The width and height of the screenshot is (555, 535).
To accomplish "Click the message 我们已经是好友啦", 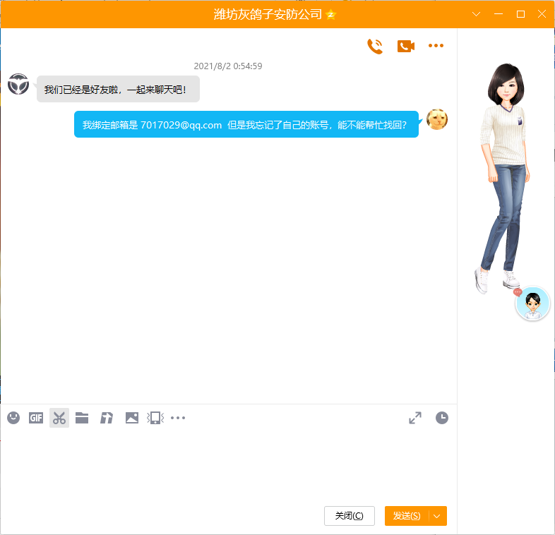I will [x=118, y=89].
